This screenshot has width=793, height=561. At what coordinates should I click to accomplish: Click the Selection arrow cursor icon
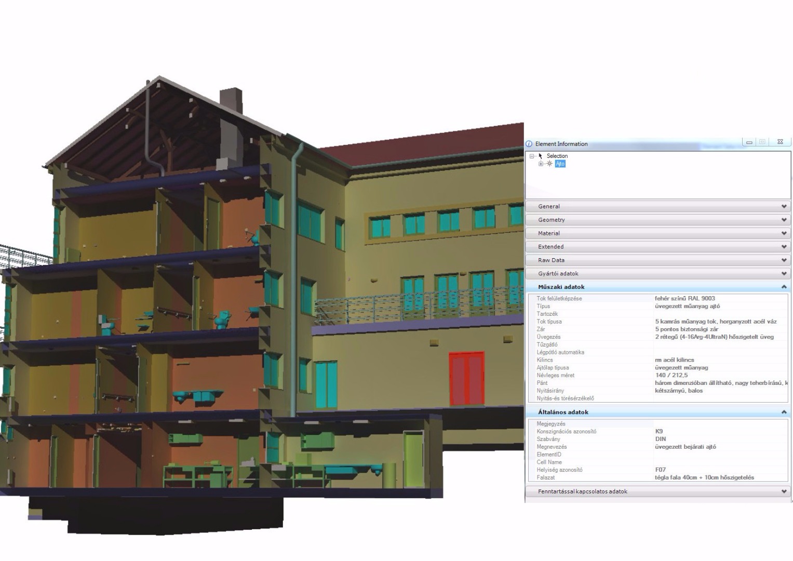(541, 156)
